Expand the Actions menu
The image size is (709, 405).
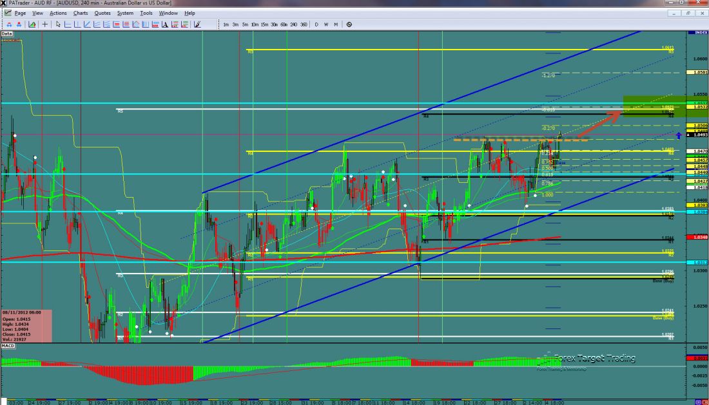coord(58,13)
